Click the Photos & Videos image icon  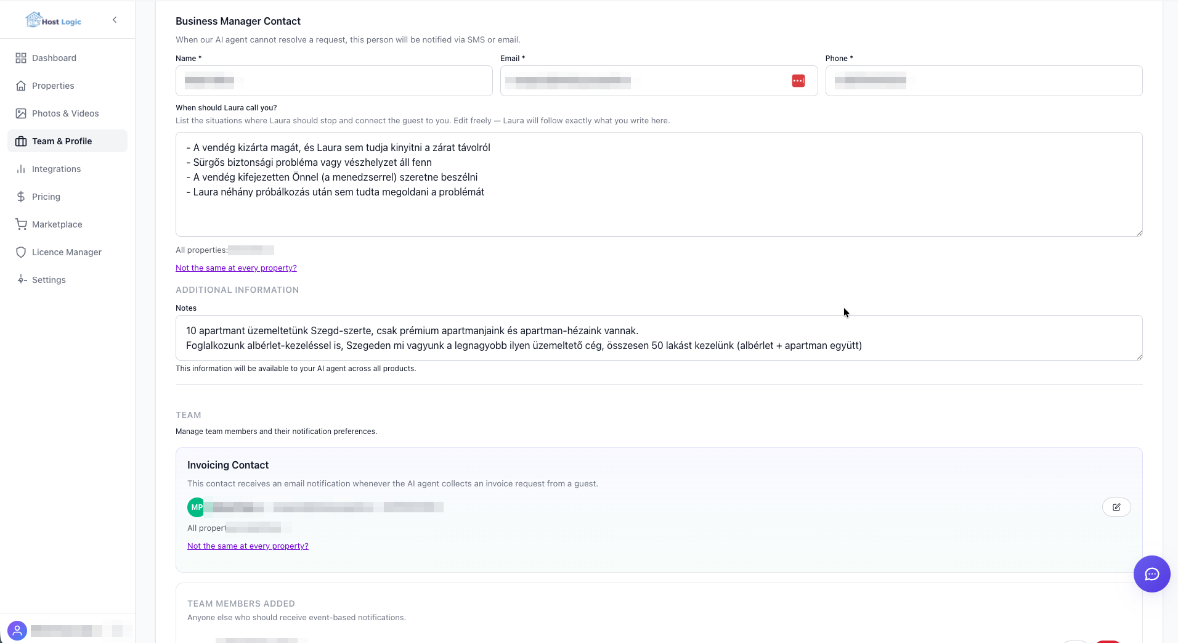[x=21, y=113]
